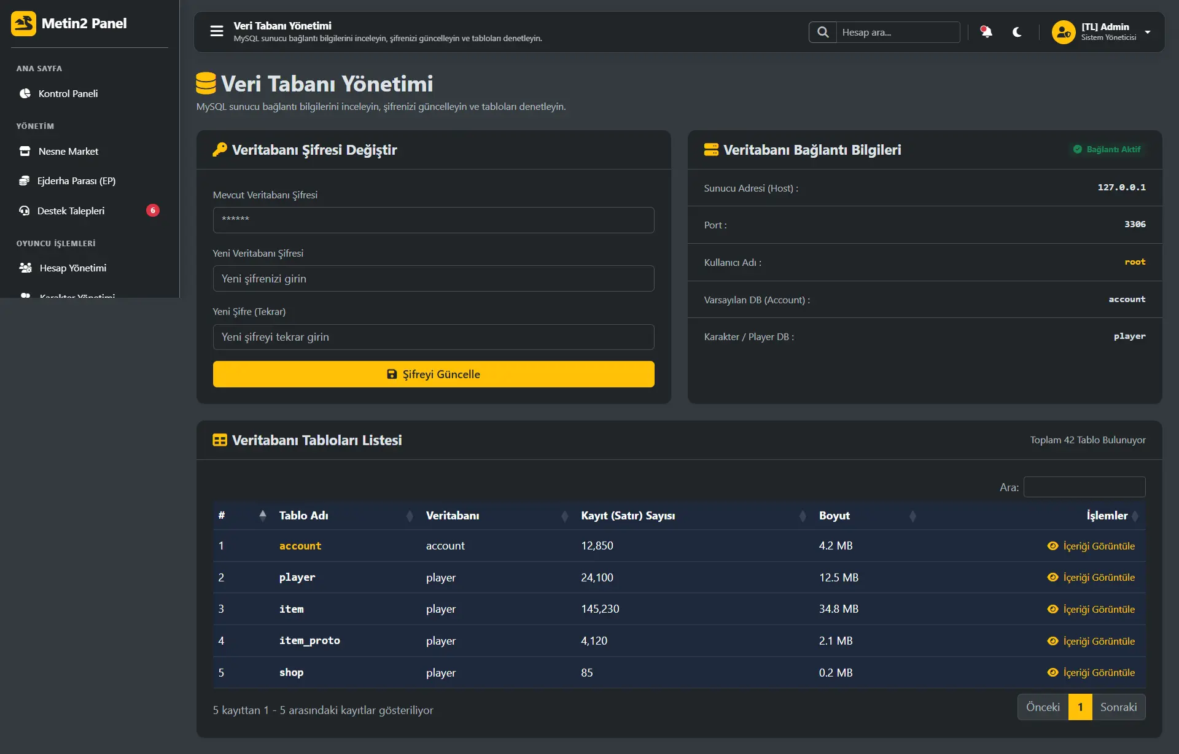This screenshot has width=1179, height=754.
Task: Click Toplam 42 Tablo Bulunuyor text
Action: coord(1088,440)
